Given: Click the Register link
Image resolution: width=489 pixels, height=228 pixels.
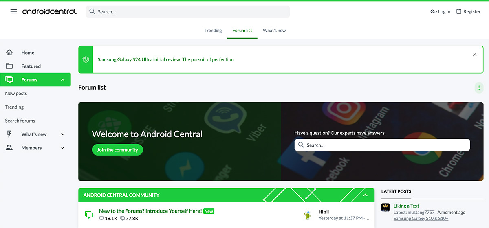Looking at the screenshot, I should 469,11.
